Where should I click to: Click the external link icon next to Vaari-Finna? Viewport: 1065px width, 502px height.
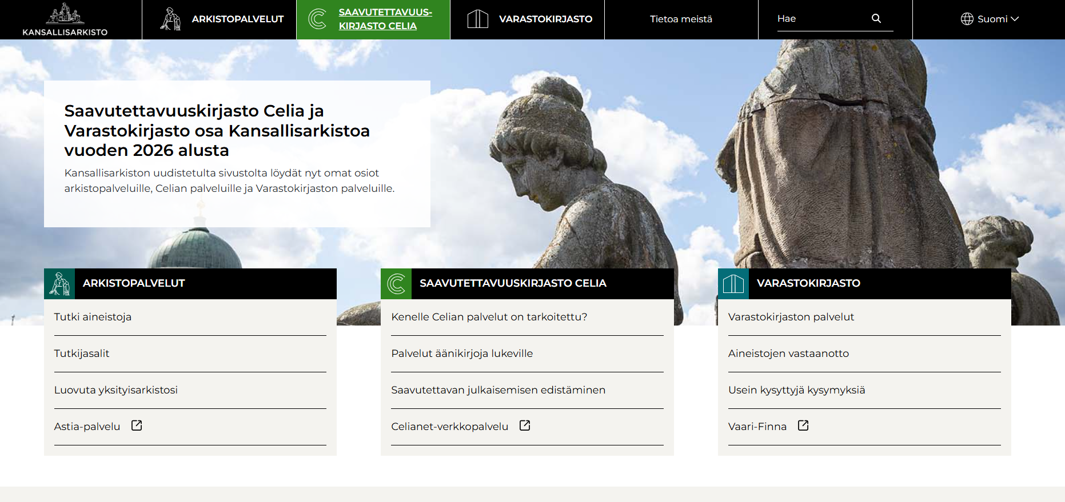tap(803, 425)
